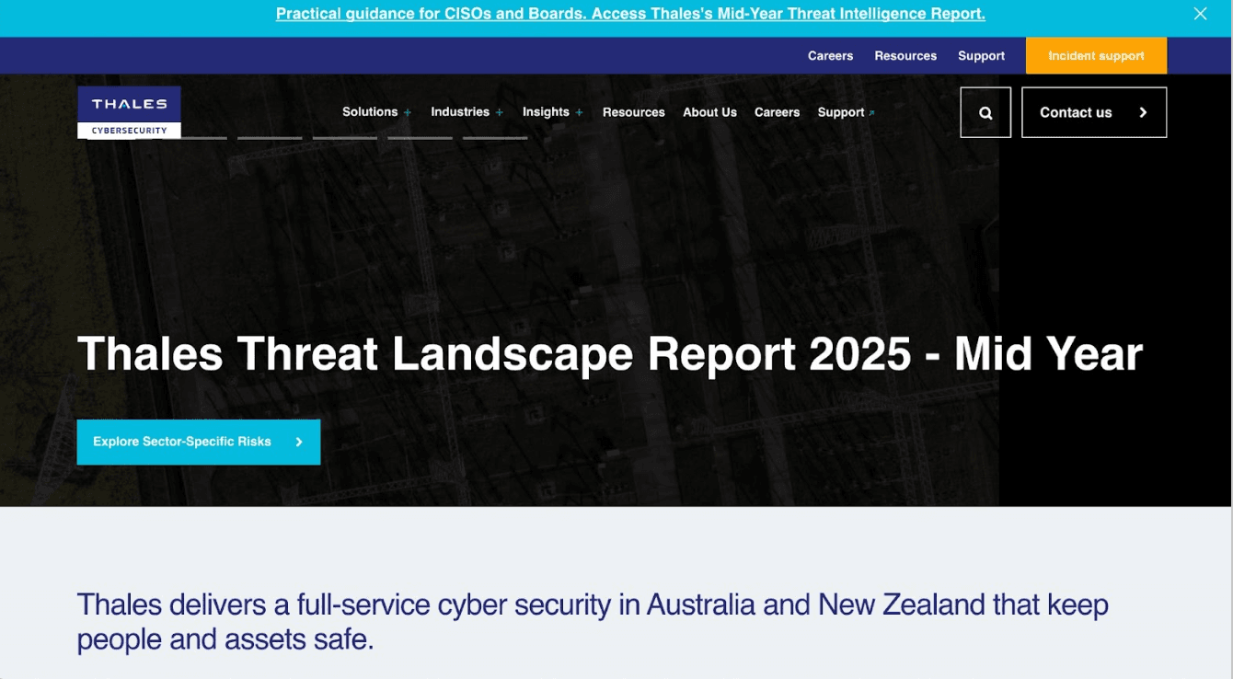The width and height of the screenshot is (1233, 679).
Task: Open Solutions in main navigation
Action: 370,111
